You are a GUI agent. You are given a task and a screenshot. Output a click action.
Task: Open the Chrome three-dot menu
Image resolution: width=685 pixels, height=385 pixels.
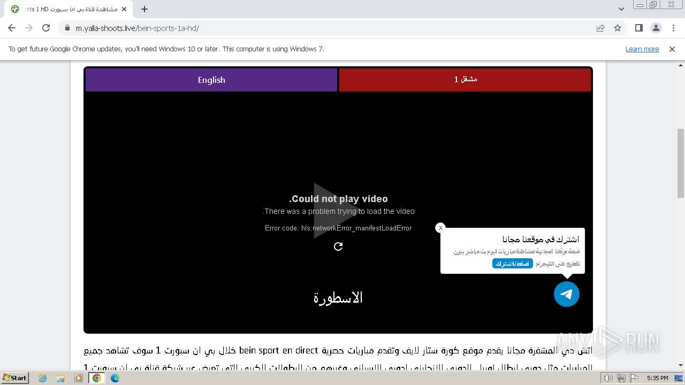(673, 28)
